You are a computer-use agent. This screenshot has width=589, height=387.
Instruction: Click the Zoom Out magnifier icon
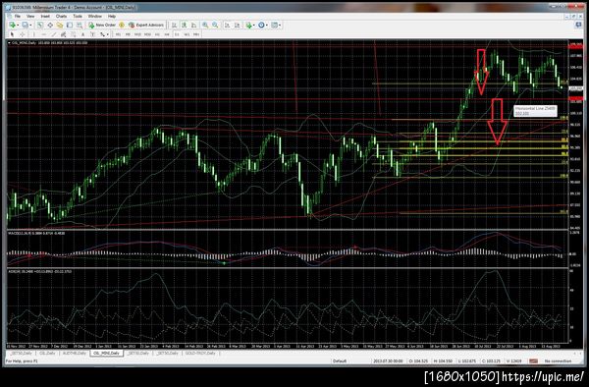215,25
